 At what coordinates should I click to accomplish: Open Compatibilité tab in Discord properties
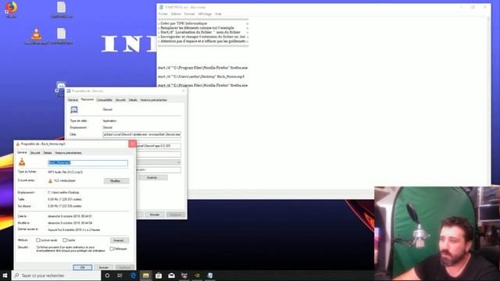(105, 100)
